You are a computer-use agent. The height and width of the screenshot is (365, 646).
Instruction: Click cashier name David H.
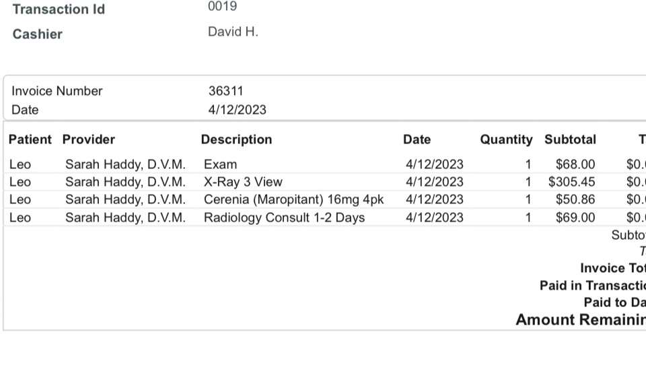coord(233,32)
